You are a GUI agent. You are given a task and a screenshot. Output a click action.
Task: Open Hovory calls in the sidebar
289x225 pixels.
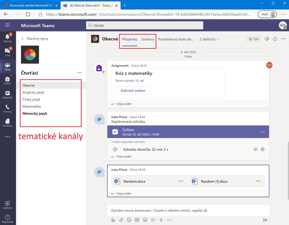pos(7,108)
